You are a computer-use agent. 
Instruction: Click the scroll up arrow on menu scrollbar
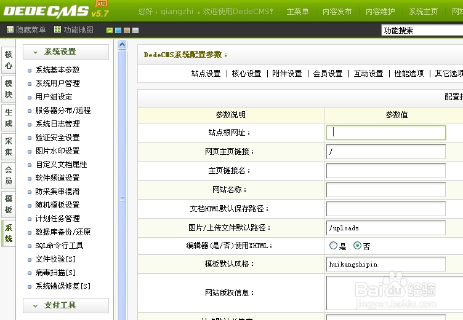point(123,45)
